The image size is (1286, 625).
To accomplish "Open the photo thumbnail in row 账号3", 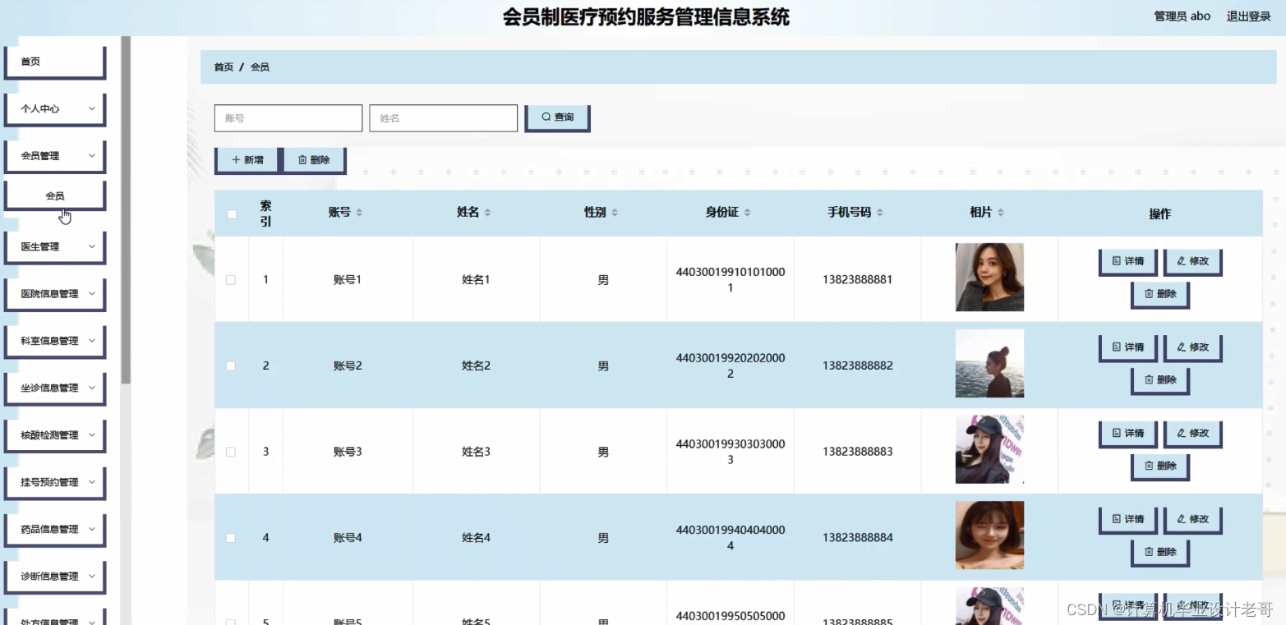I will point(989,449).
